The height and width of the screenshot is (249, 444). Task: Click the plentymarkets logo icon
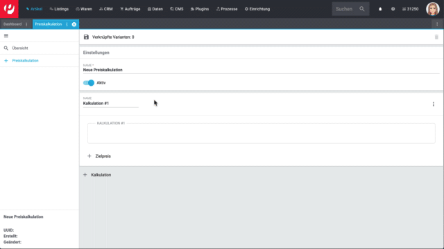click(x=9, y=9)
